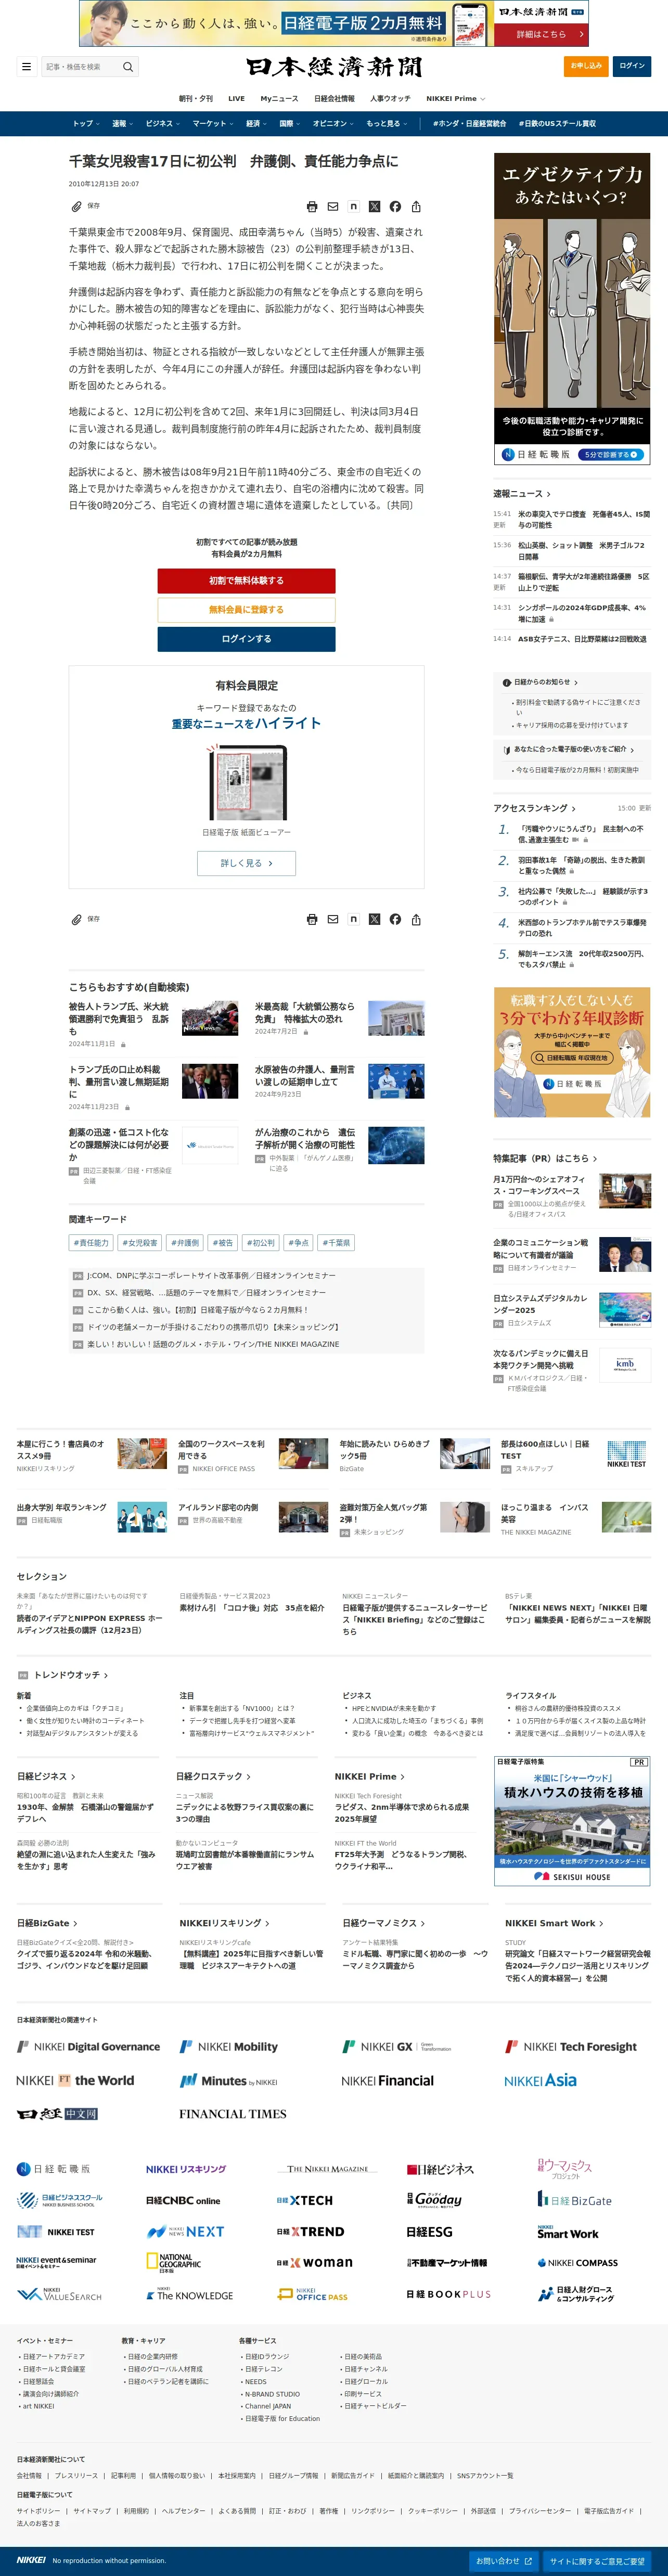
Task: Open the share-export icon under headline
Action: (416, 206)
